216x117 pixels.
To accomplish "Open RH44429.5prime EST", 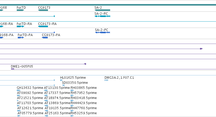I will [x=84, y=103].
